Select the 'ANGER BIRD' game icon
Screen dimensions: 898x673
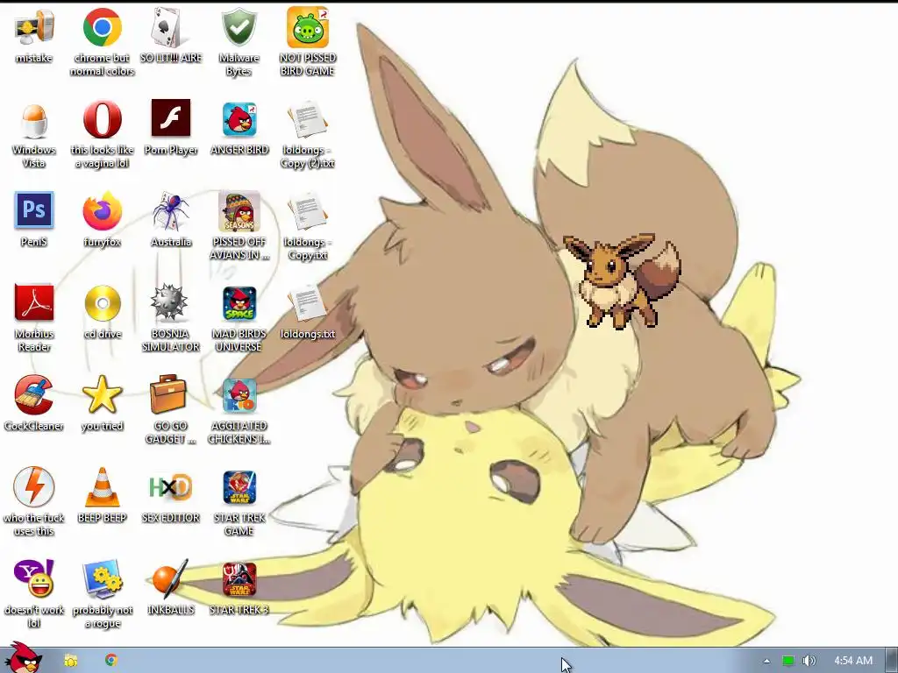[x=239, y=119]
